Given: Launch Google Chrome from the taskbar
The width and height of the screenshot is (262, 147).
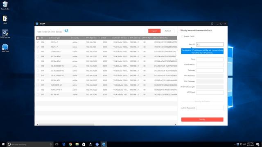Looking at the screenshot, I should pos(70,144).
